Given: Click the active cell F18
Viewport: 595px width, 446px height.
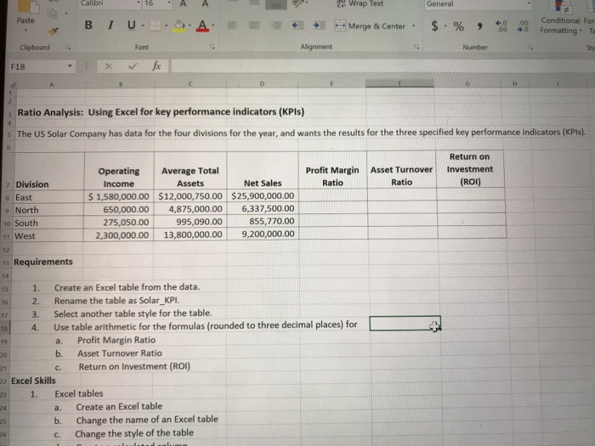Looking at the screenshot, I should [405, 324].
